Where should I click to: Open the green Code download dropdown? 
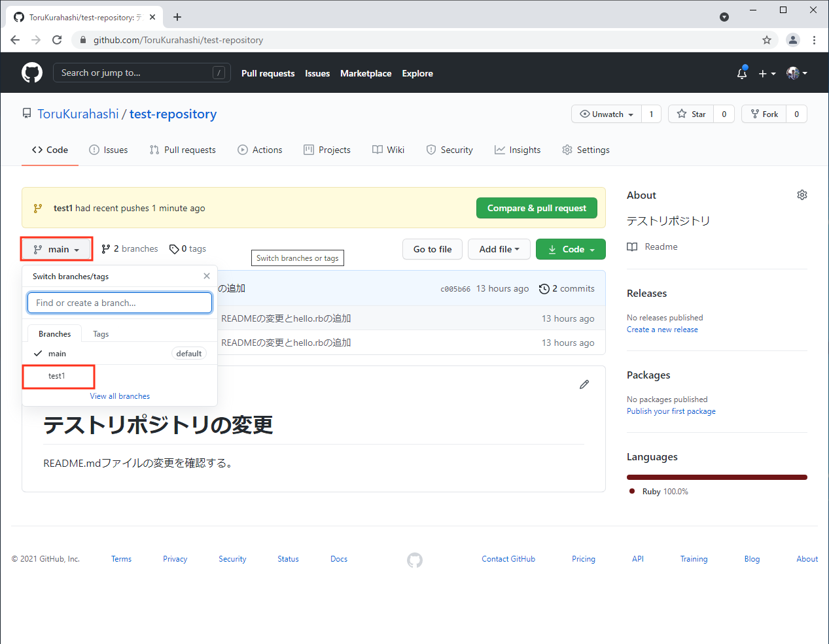(571, 249)
